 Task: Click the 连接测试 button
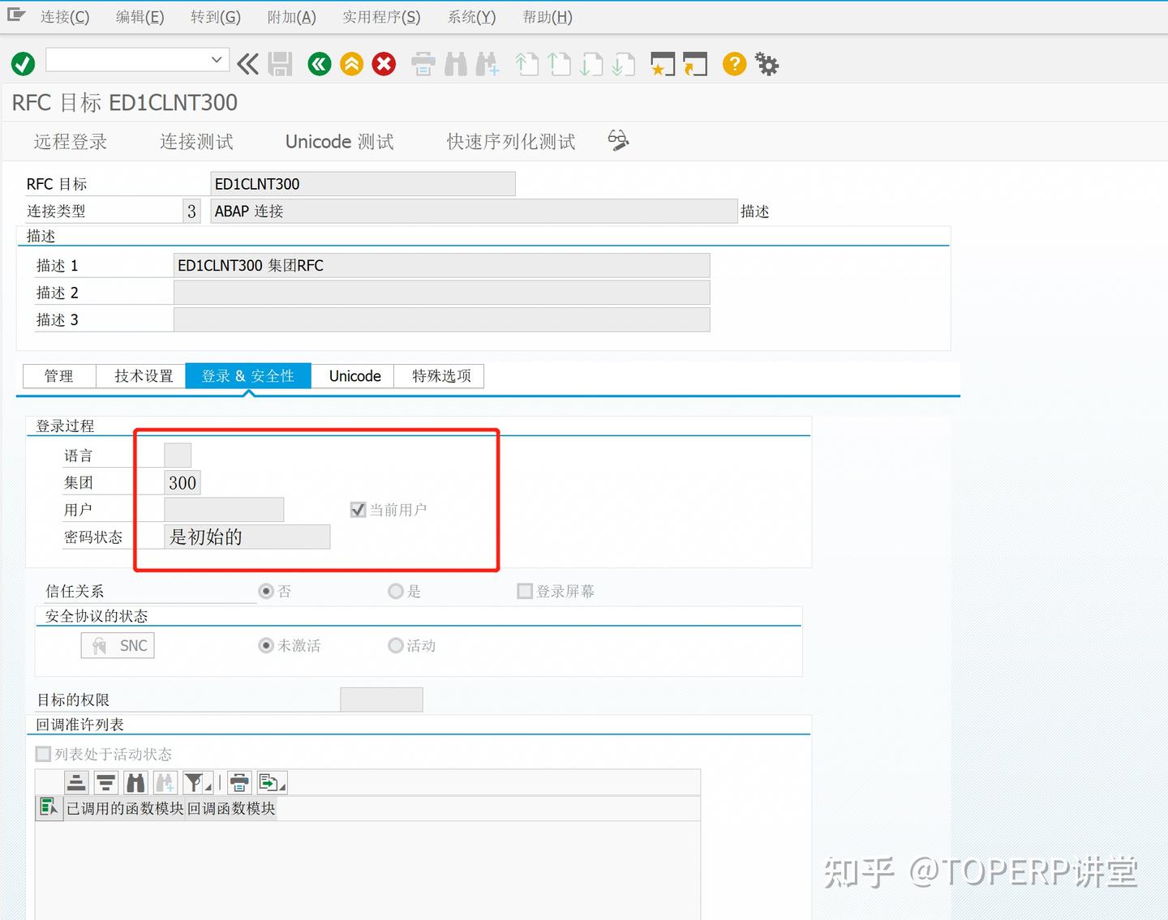196,141
